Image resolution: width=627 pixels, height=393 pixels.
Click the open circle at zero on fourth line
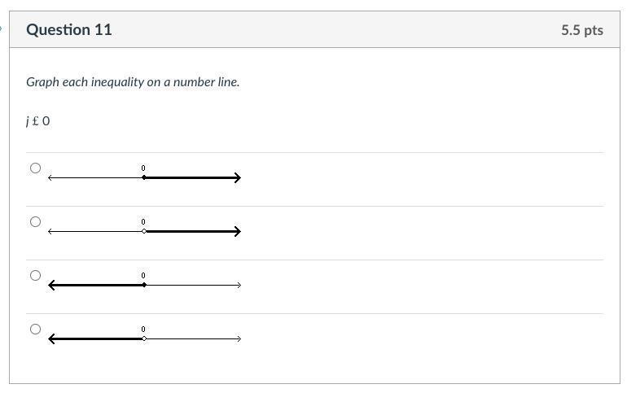[144, 338]
